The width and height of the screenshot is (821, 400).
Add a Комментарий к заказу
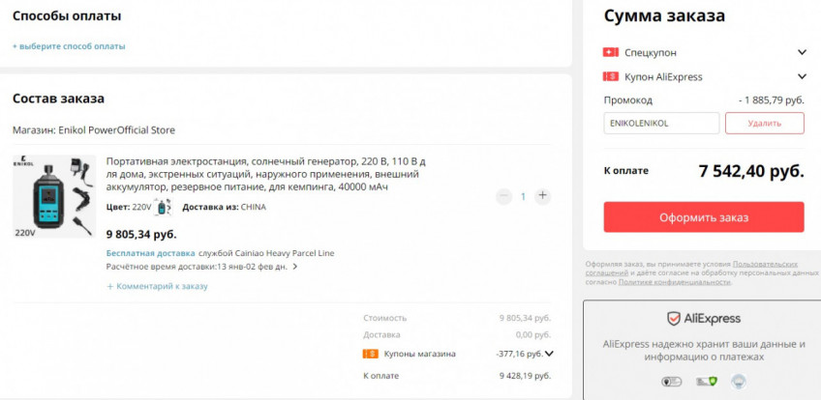[x=157, y=286]
